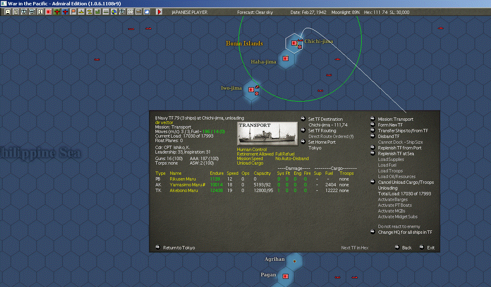This screenshot has width=491, height=287.
Task: Click the Back button label
Action: pyautogui.click(x=407, y=248)
